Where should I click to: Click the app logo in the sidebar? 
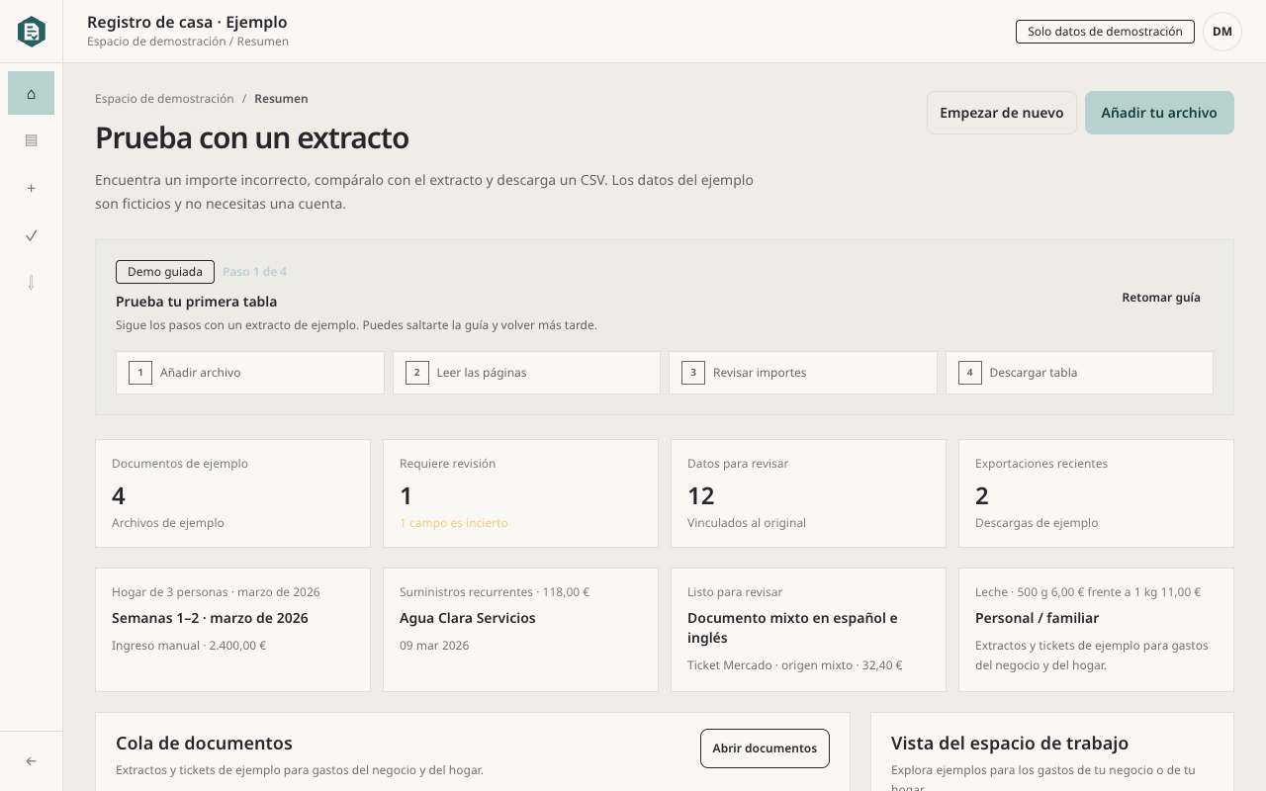[x=32, y=32]
